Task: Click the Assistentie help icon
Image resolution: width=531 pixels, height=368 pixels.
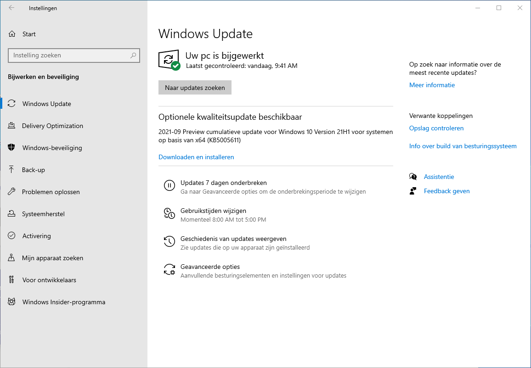Action: click(413, 177)
